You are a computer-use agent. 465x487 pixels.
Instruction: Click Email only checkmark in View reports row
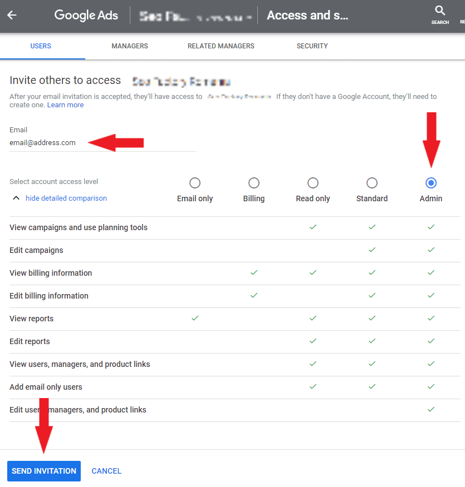(195, 318)
